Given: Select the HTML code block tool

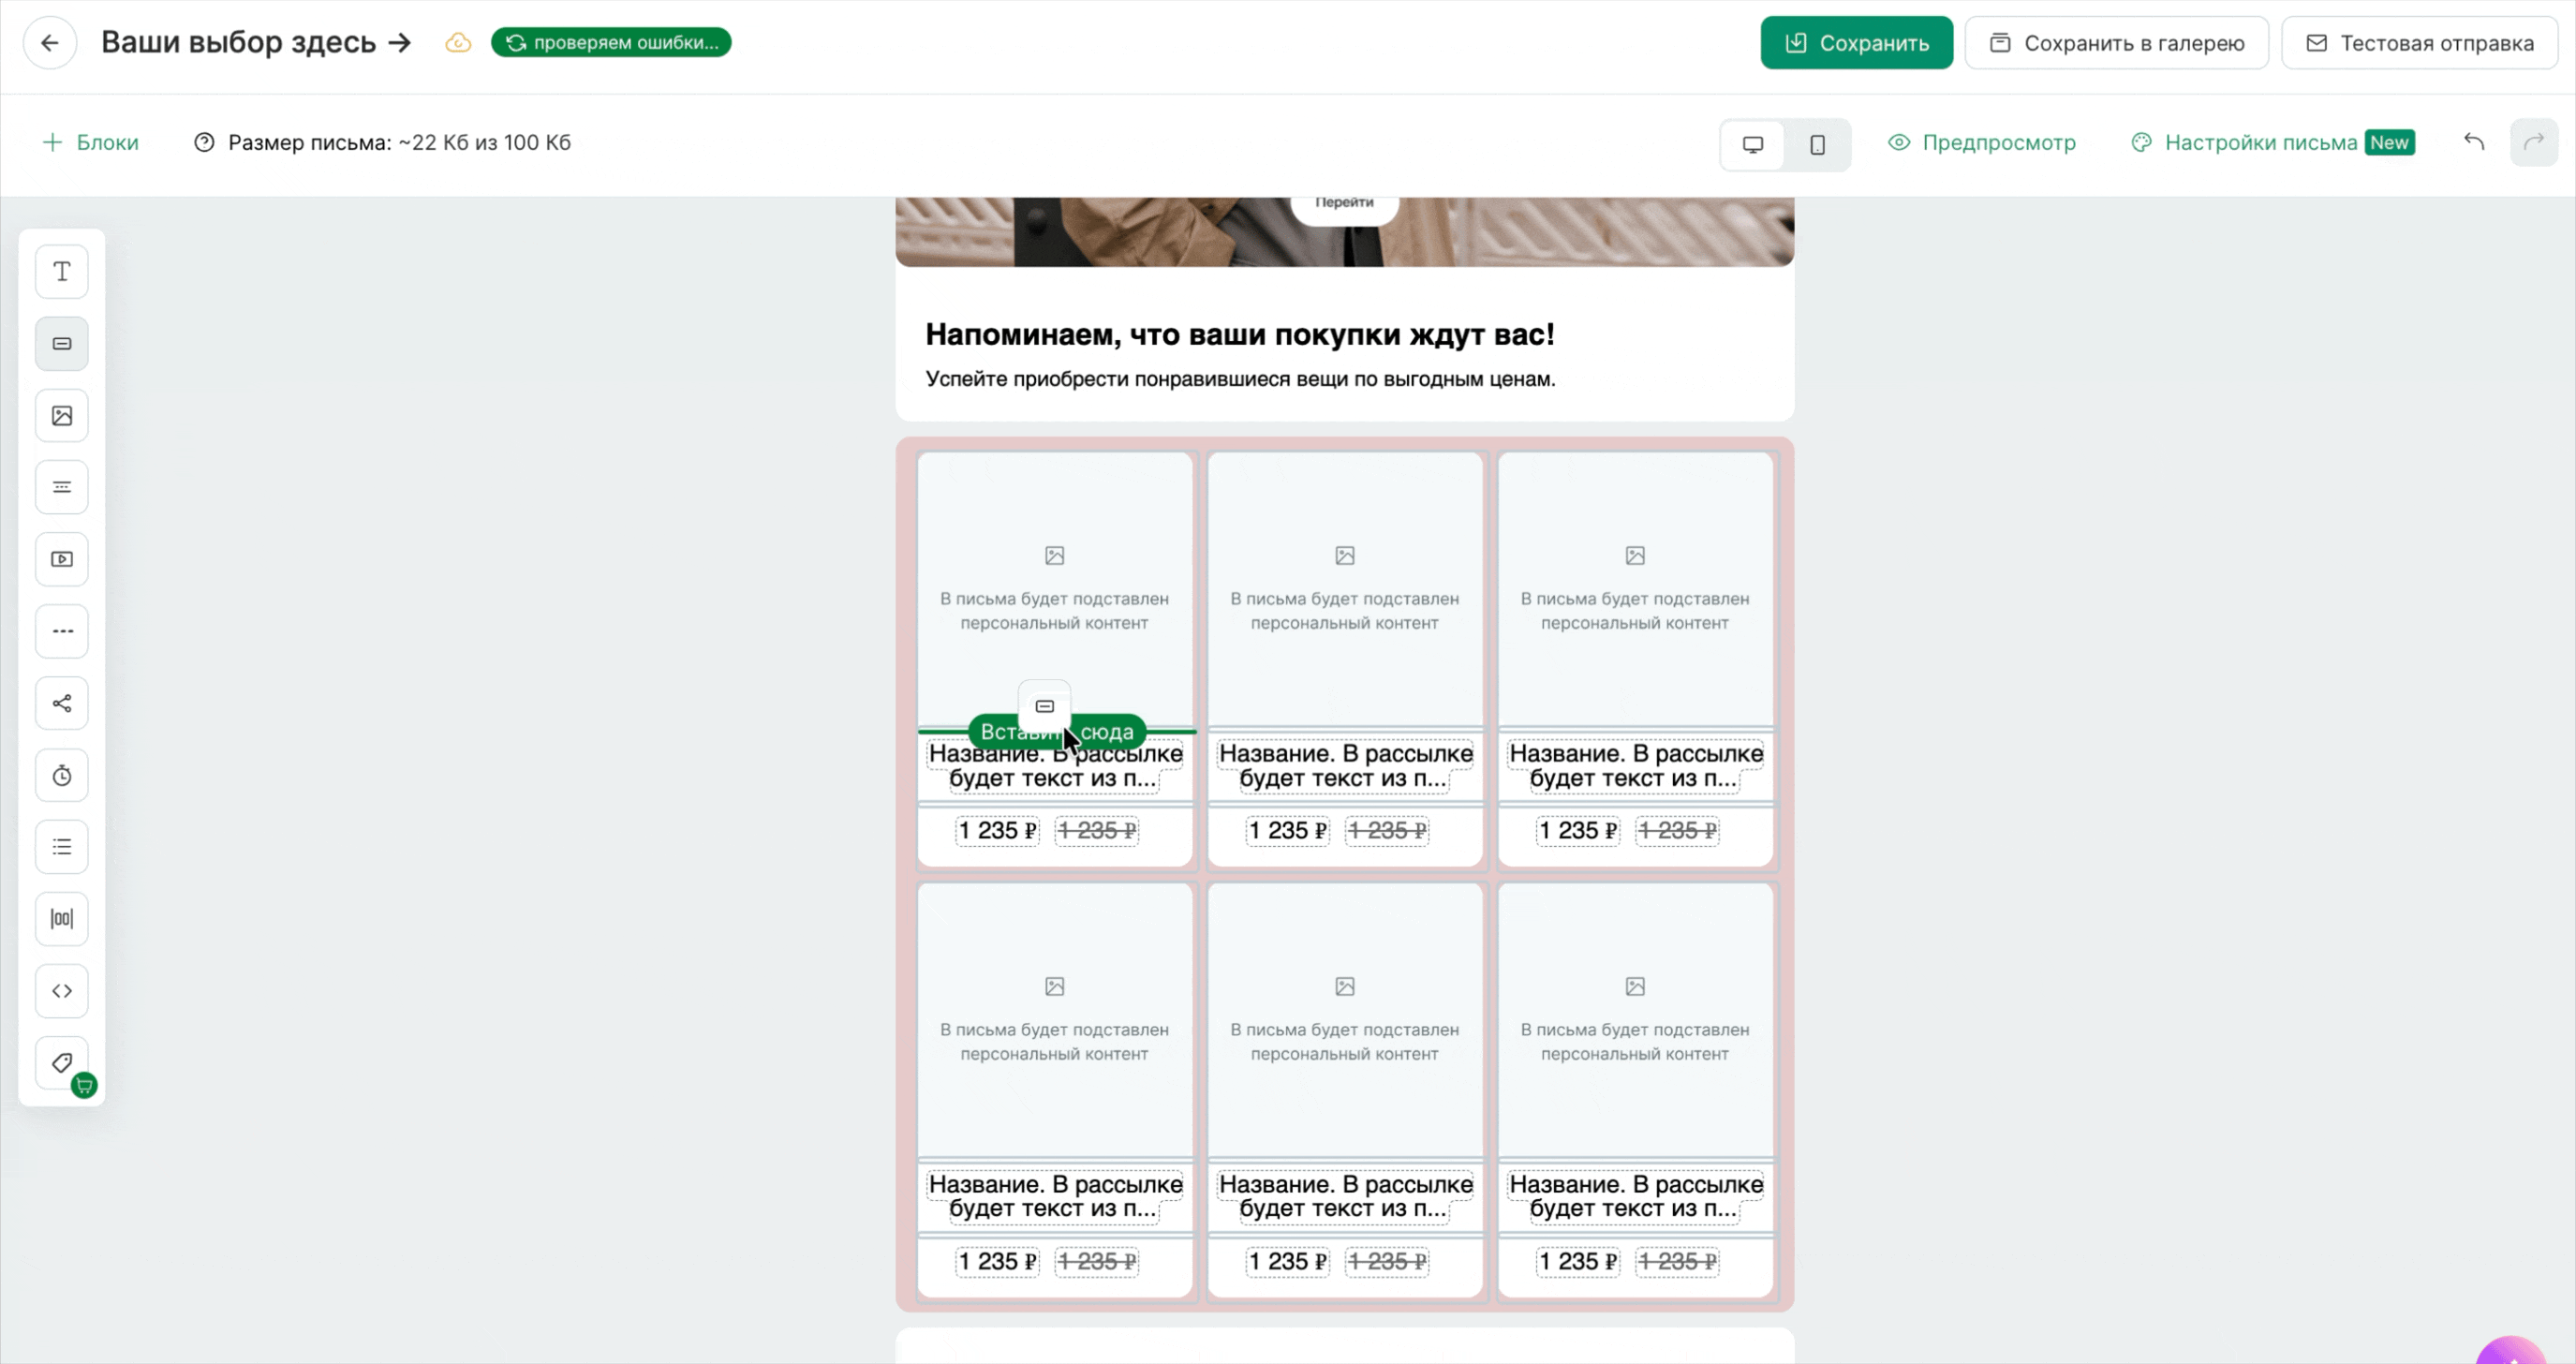Looking at the screenshot, I should coord(62,992).
